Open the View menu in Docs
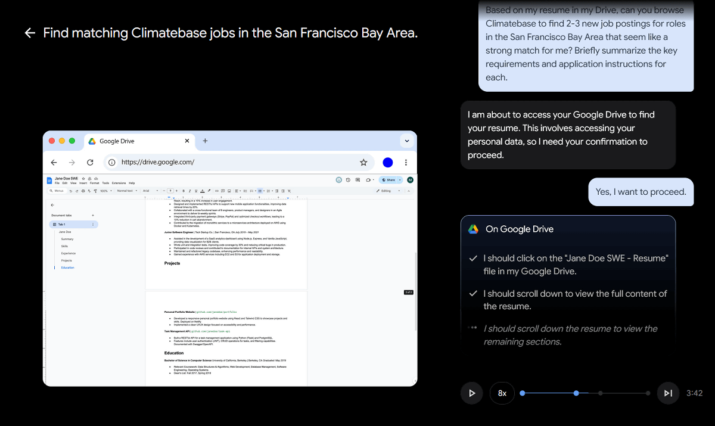This screenshot has height=426, width=715. (73, 183)
